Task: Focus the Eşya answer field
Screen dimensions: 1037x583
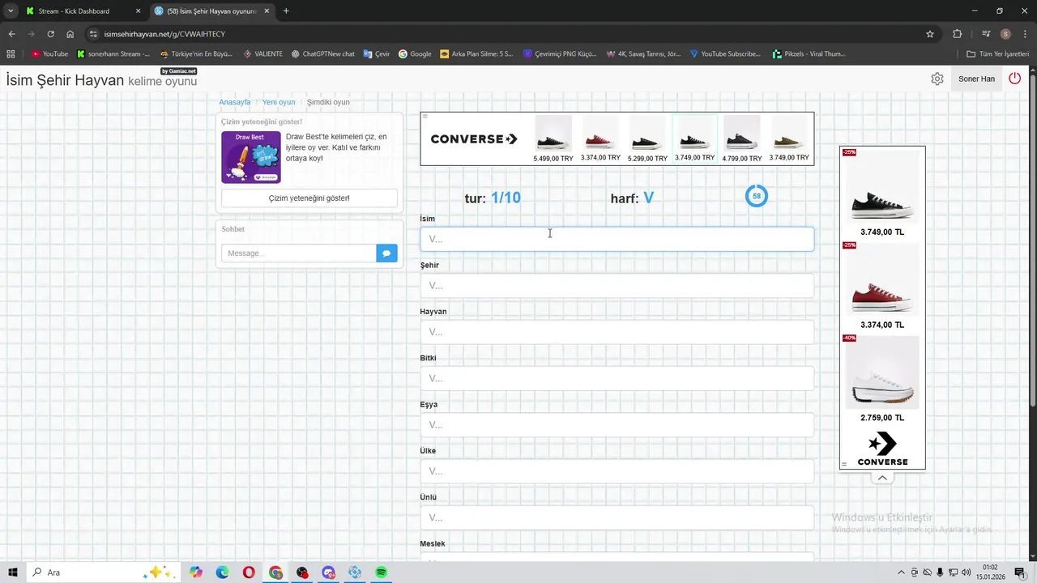Action: tap(617, 424)
